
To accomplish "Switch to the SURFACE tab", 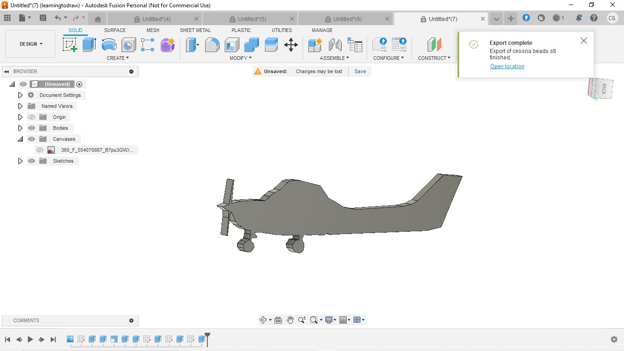I will coord(115,30).
